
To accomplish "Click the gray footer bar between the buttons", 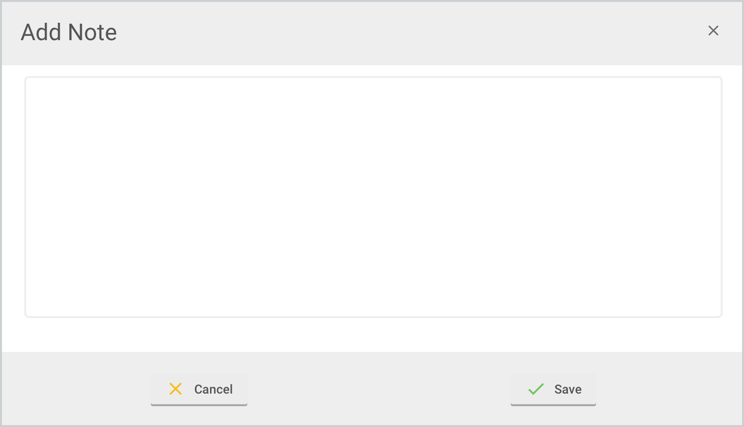I will pyautogui.click(x=378, y=389).
